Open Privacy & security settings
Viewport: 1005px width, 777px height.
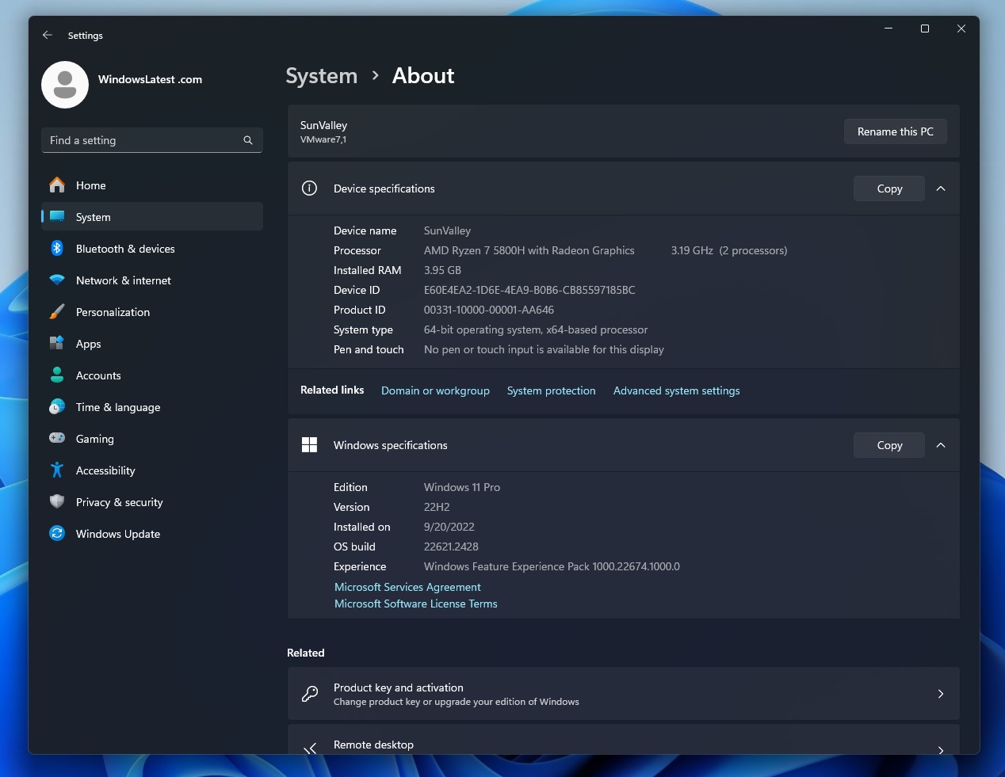click(152, 501)
